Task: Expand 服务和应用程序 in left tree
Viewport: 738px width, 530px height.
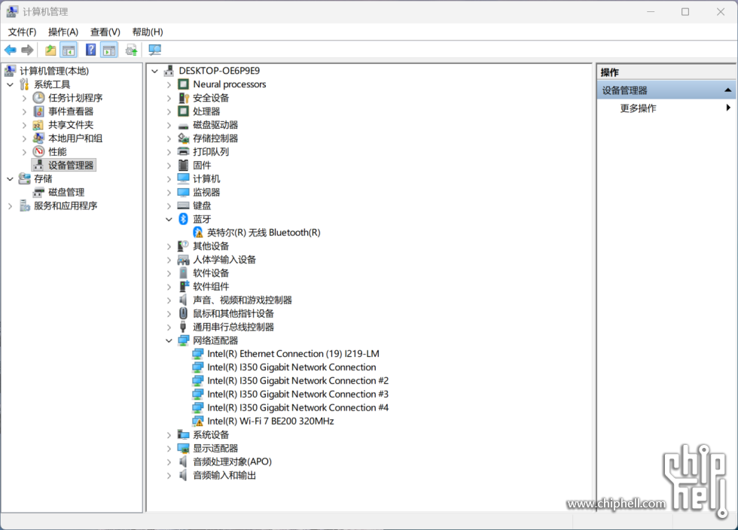Action: point(10,206)
